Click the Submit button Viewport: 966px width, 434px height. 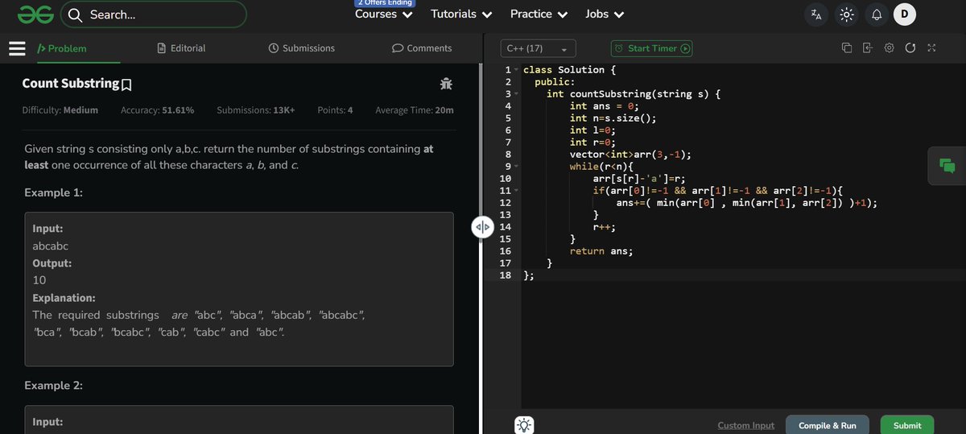[x=907, y=425]
